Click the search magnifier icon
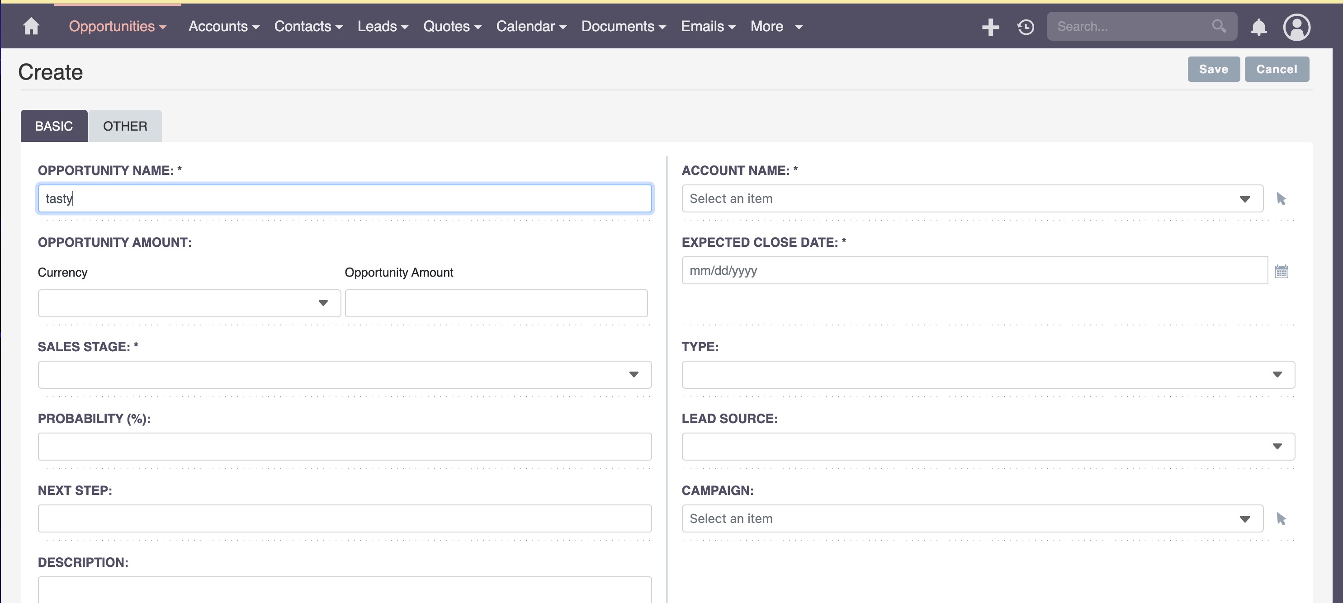This screenshot has height=603, width=1343. point(1218,25)
